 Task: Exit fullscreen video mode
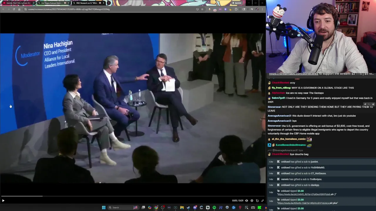pyautogui.click(x=262, y=201)
